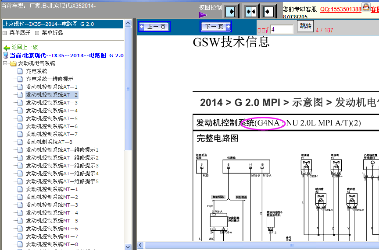Open 发动机控制系统AT—维修提示1
Viewport: 379px width, 250px height.
click(62, 150)
